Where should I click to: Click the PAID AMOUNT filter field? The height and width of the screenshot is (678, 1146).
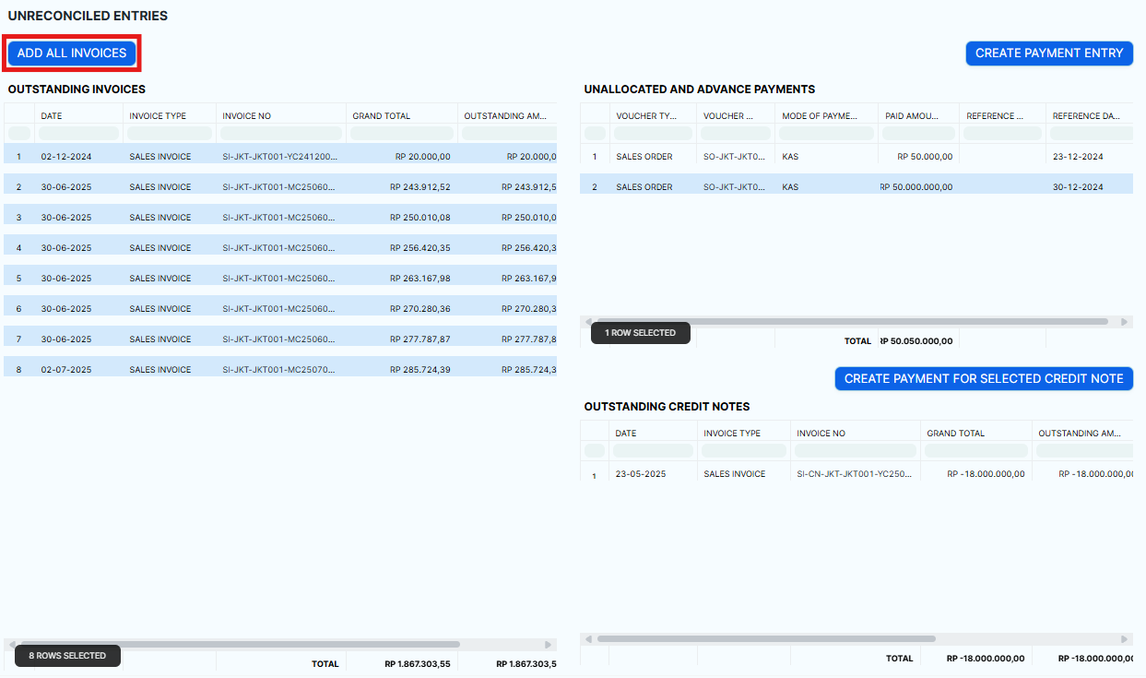tap(917, 133)
